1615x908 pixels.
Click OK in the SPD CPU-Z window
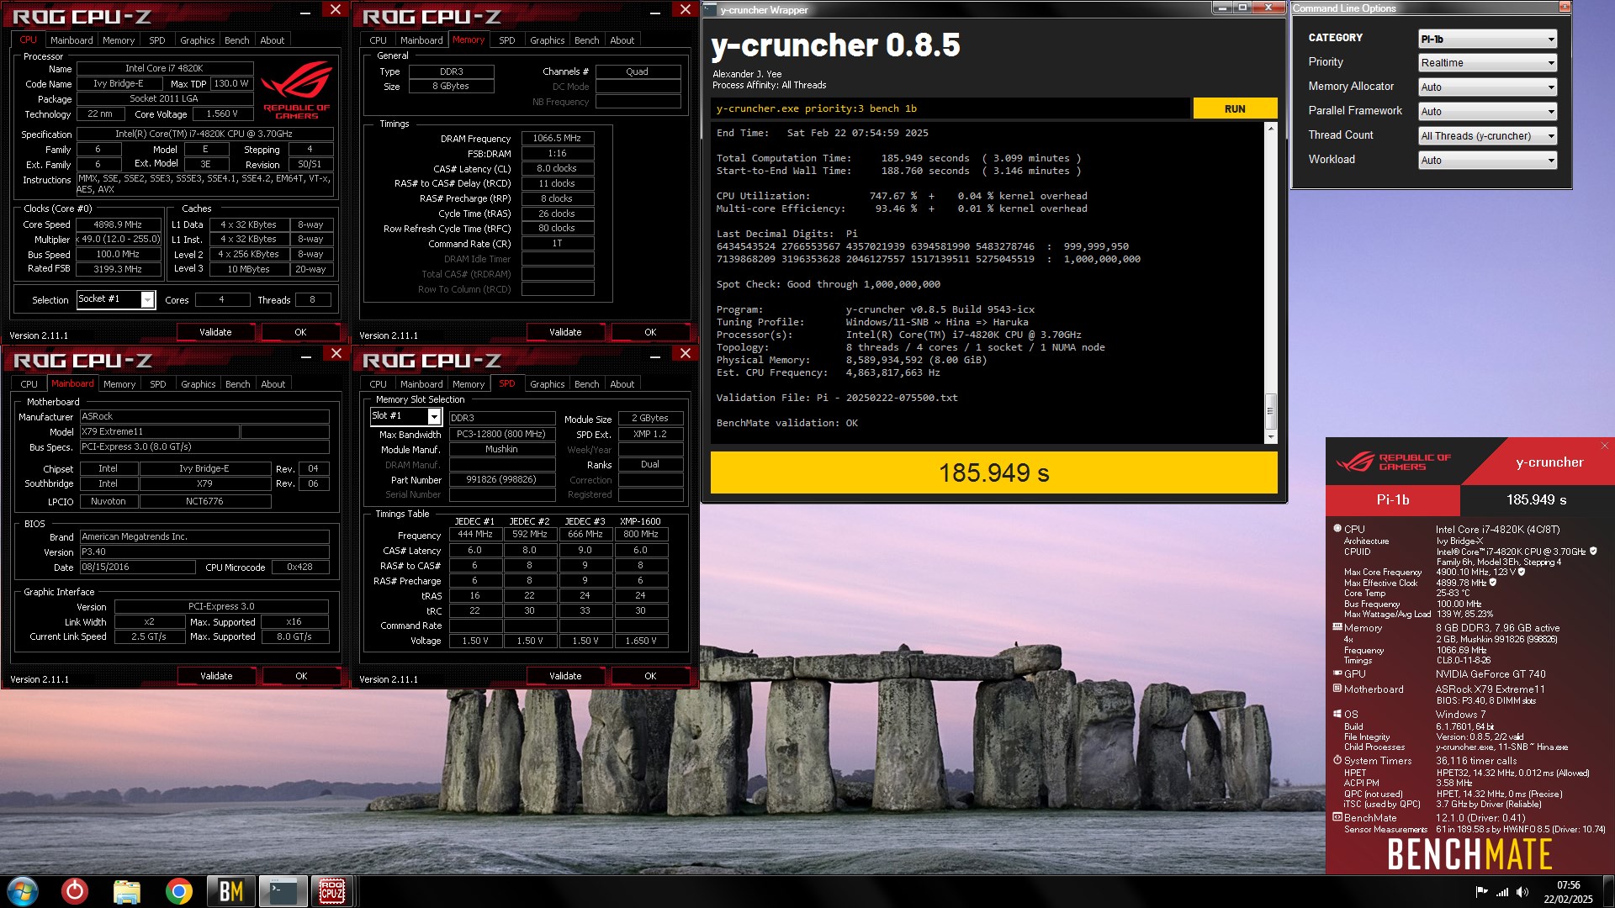click(x=650, y=676)
